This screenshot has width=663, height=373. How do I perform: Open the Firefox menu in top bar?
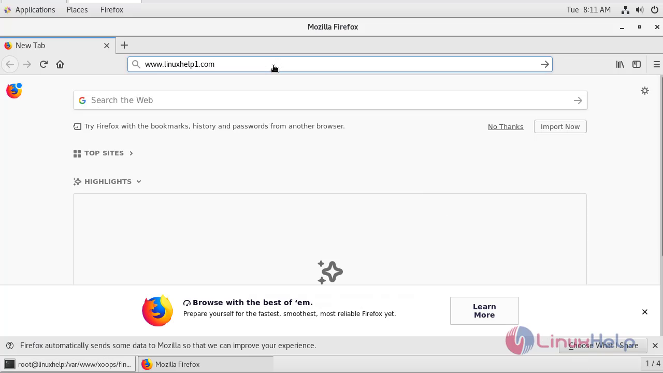coord(112,10)
